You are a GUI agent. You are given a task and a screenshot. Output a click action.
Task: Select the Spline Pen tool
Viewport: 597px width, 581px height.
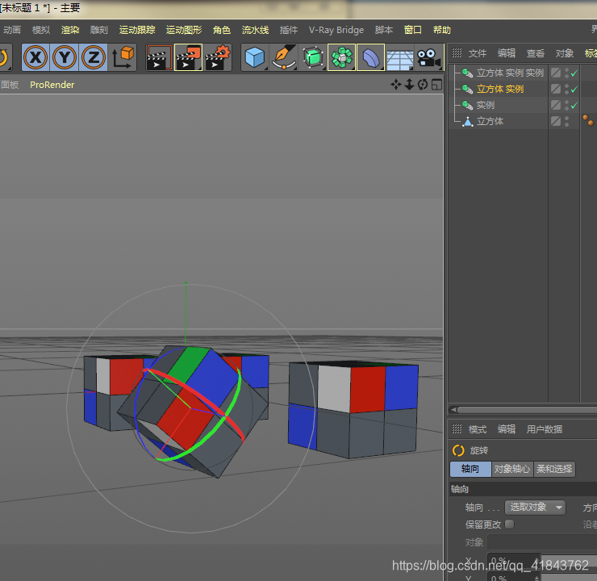pyautogui.click(x=284, y=57)
